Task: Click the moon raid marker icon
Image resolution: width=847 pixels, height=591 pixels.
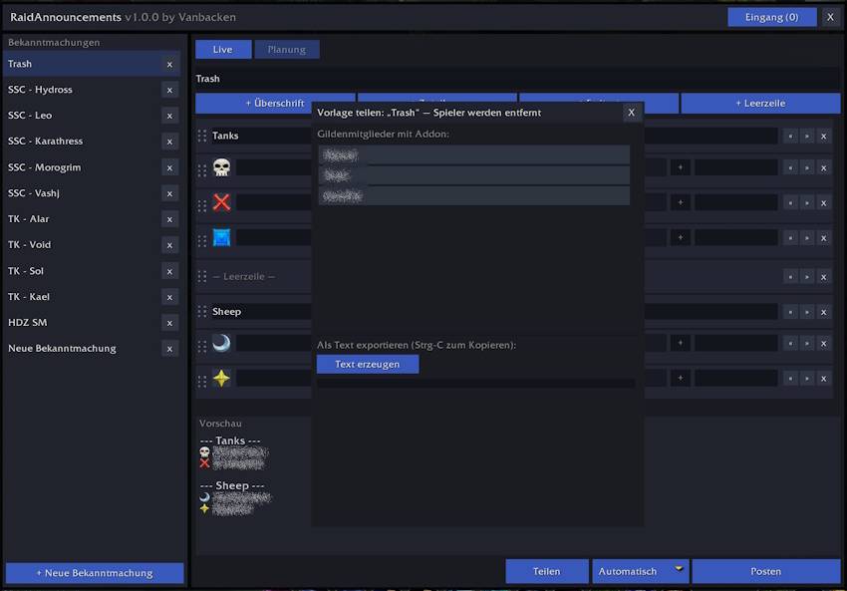Action: [221, 343]
